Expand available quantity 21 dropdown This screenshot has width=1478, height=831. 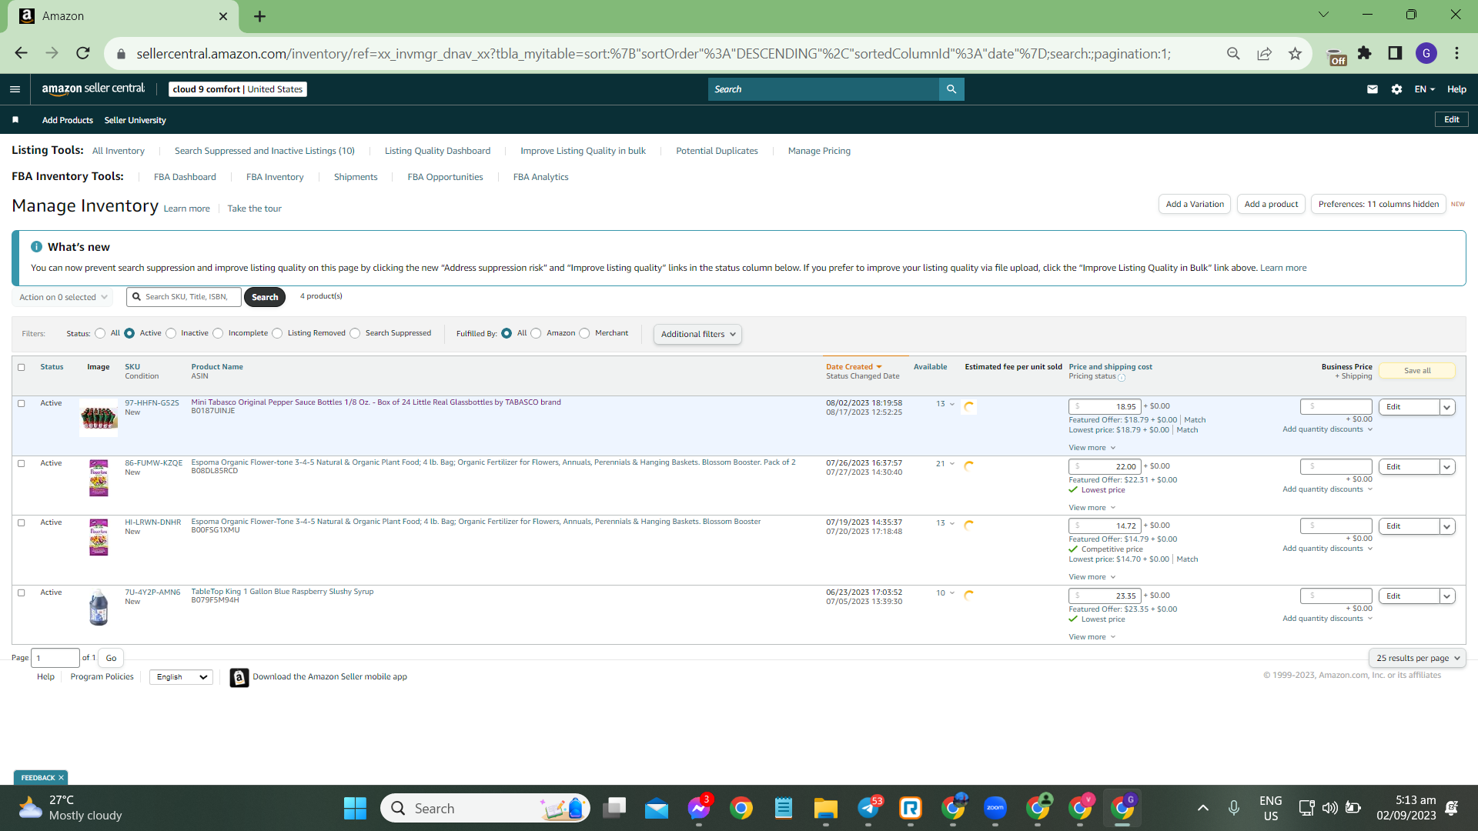pos(945,464)
